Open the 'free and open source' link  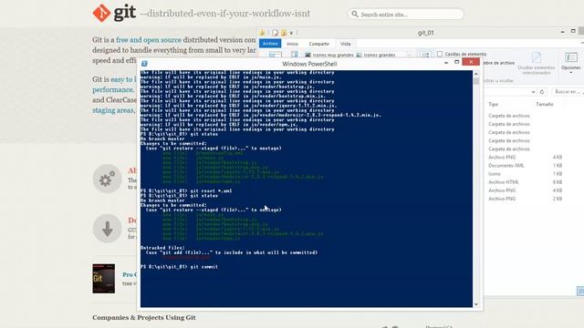pyautogui.click(x=149, y=40)
